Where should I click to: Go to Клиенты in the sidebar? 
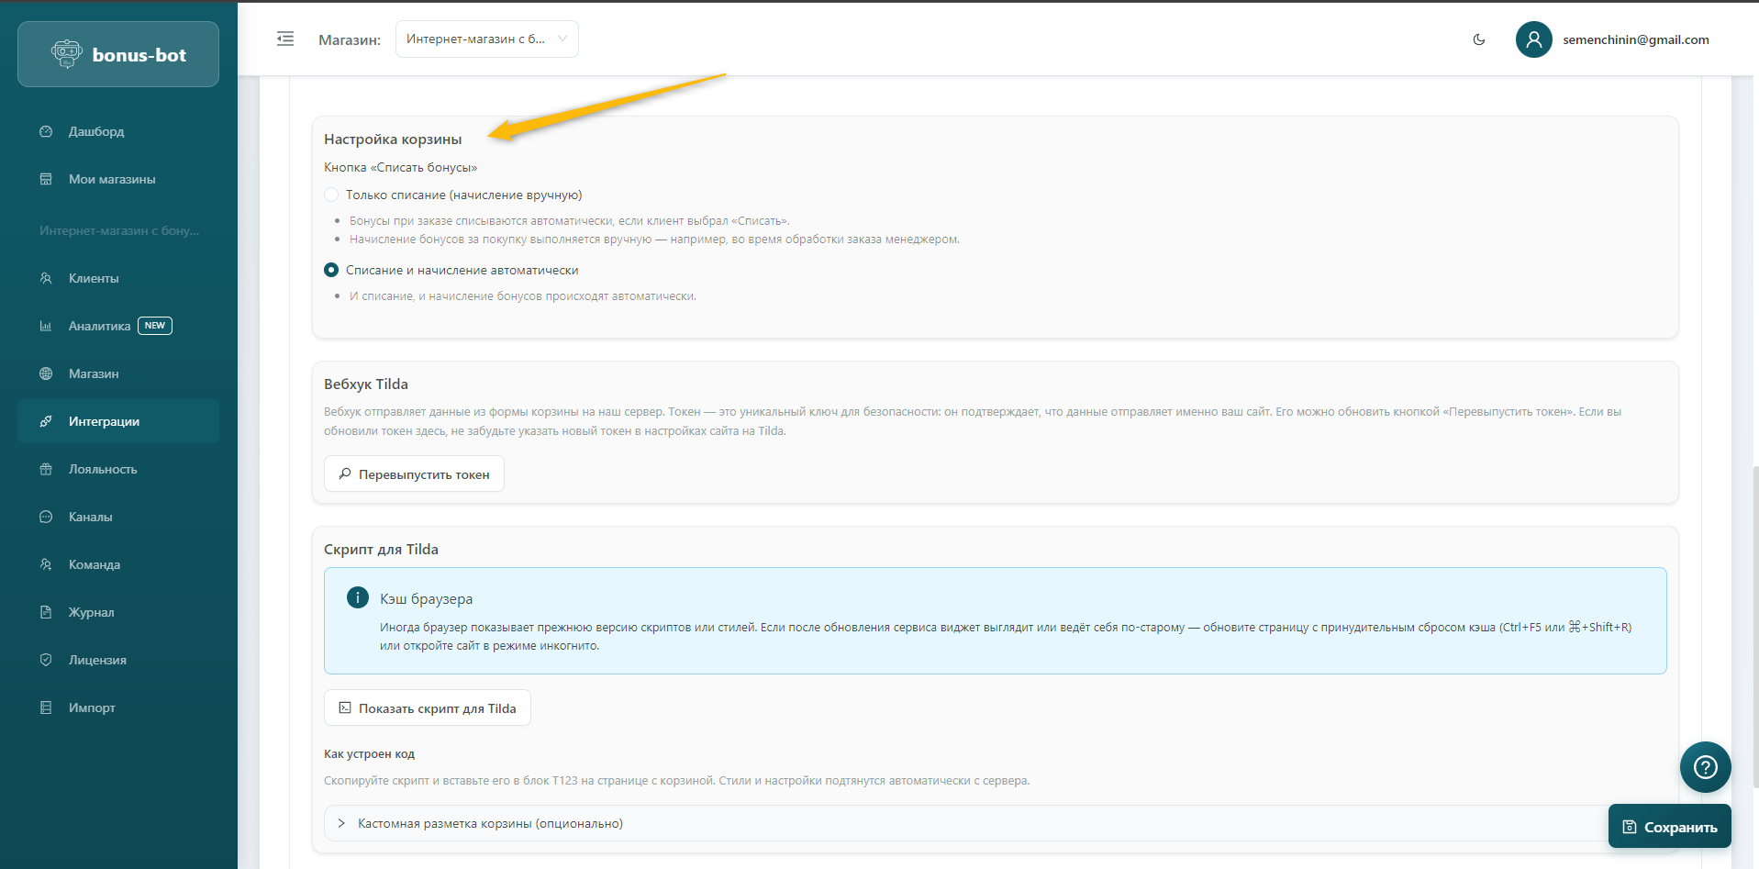point(94,278)
